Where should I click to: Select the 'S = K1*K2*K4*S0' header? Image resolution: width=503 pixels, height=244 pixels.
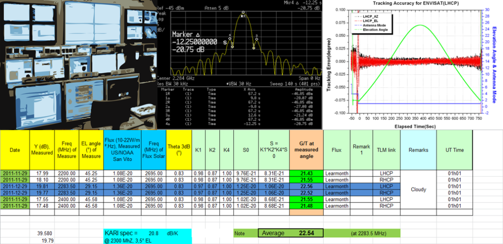[274, 150]
